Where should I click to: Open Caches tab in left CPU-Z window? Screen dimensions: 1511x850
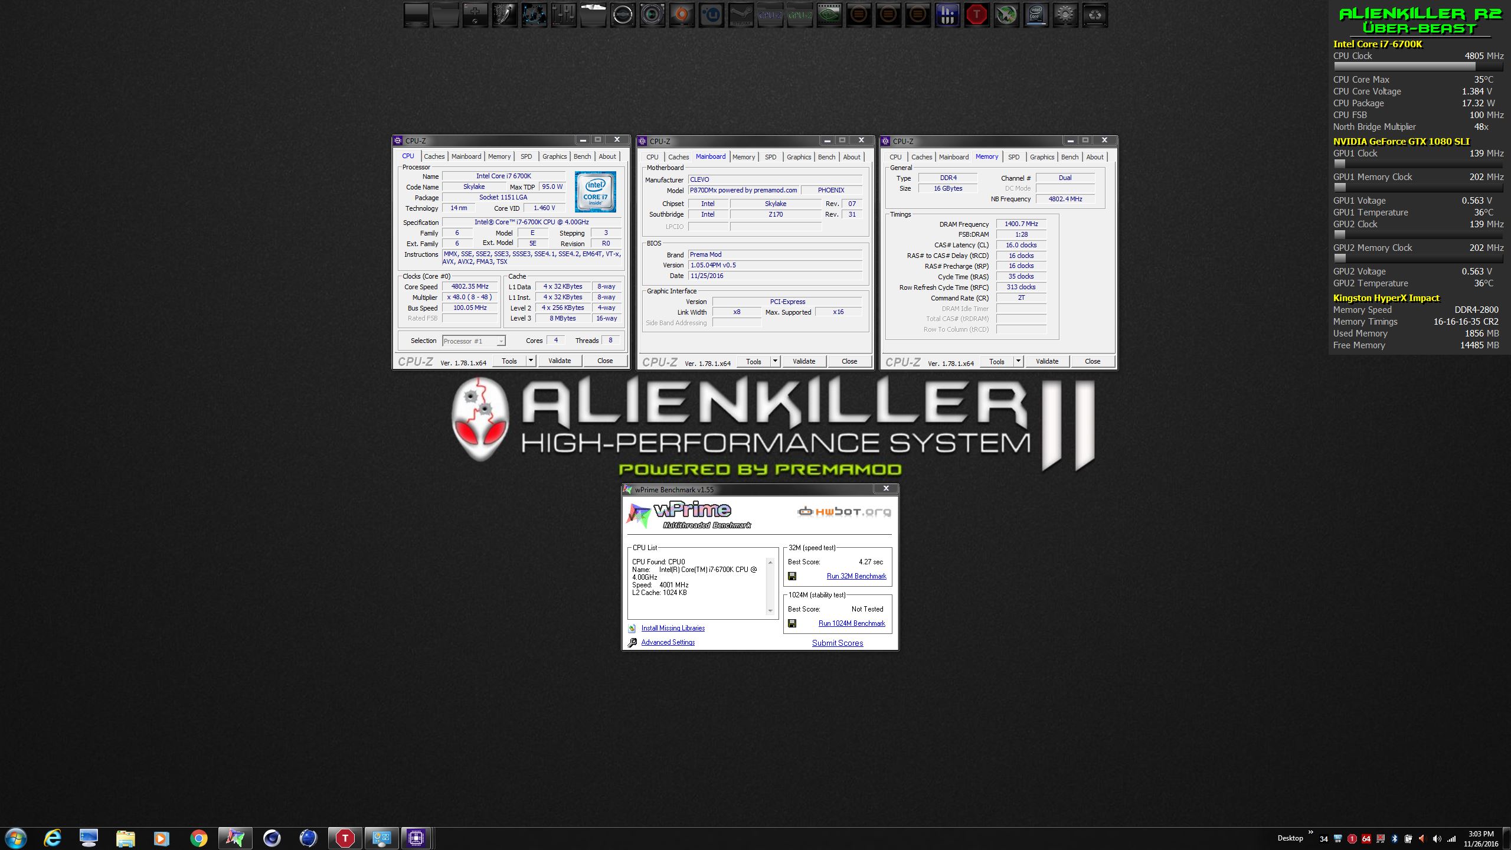click(x=434, y=156)
